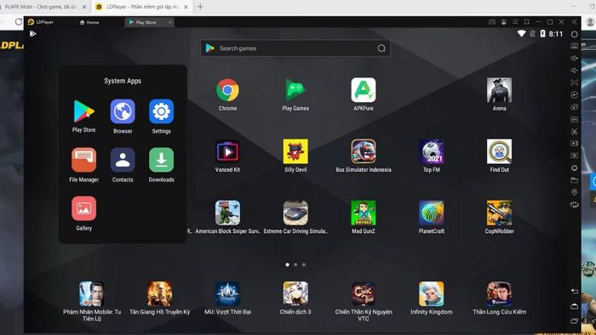Select the LDPlayer browser tab
The height and width of the screenshot is (335, 596).
(142, 7)
